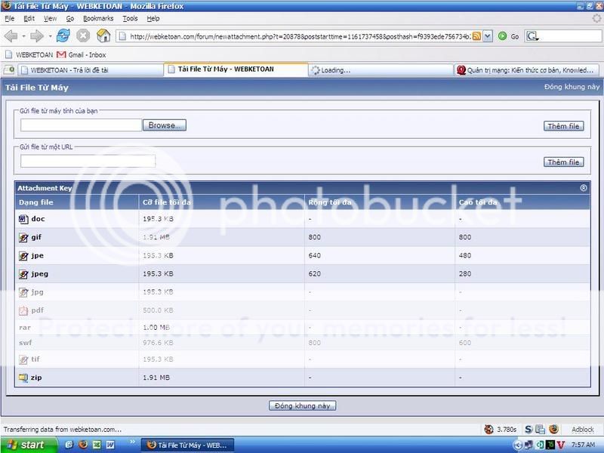Image resolution: width=604 pixels, height=453 pixels.
Task: Switch to the 'Quản trị mạng' tab
Action: tap(527, 70)
